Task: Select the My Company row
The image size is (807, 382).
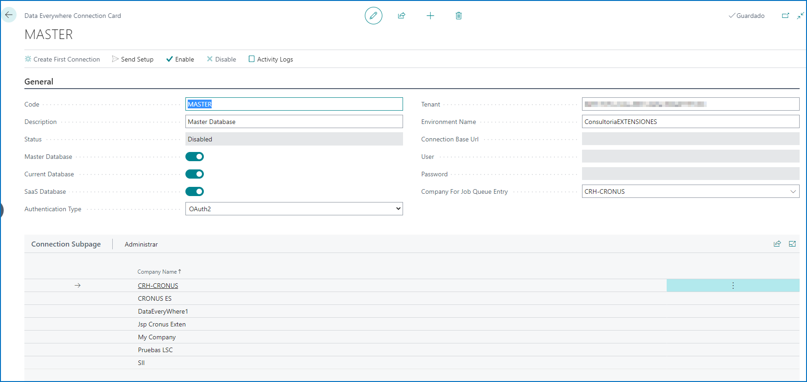Action: tap(412, 337)
